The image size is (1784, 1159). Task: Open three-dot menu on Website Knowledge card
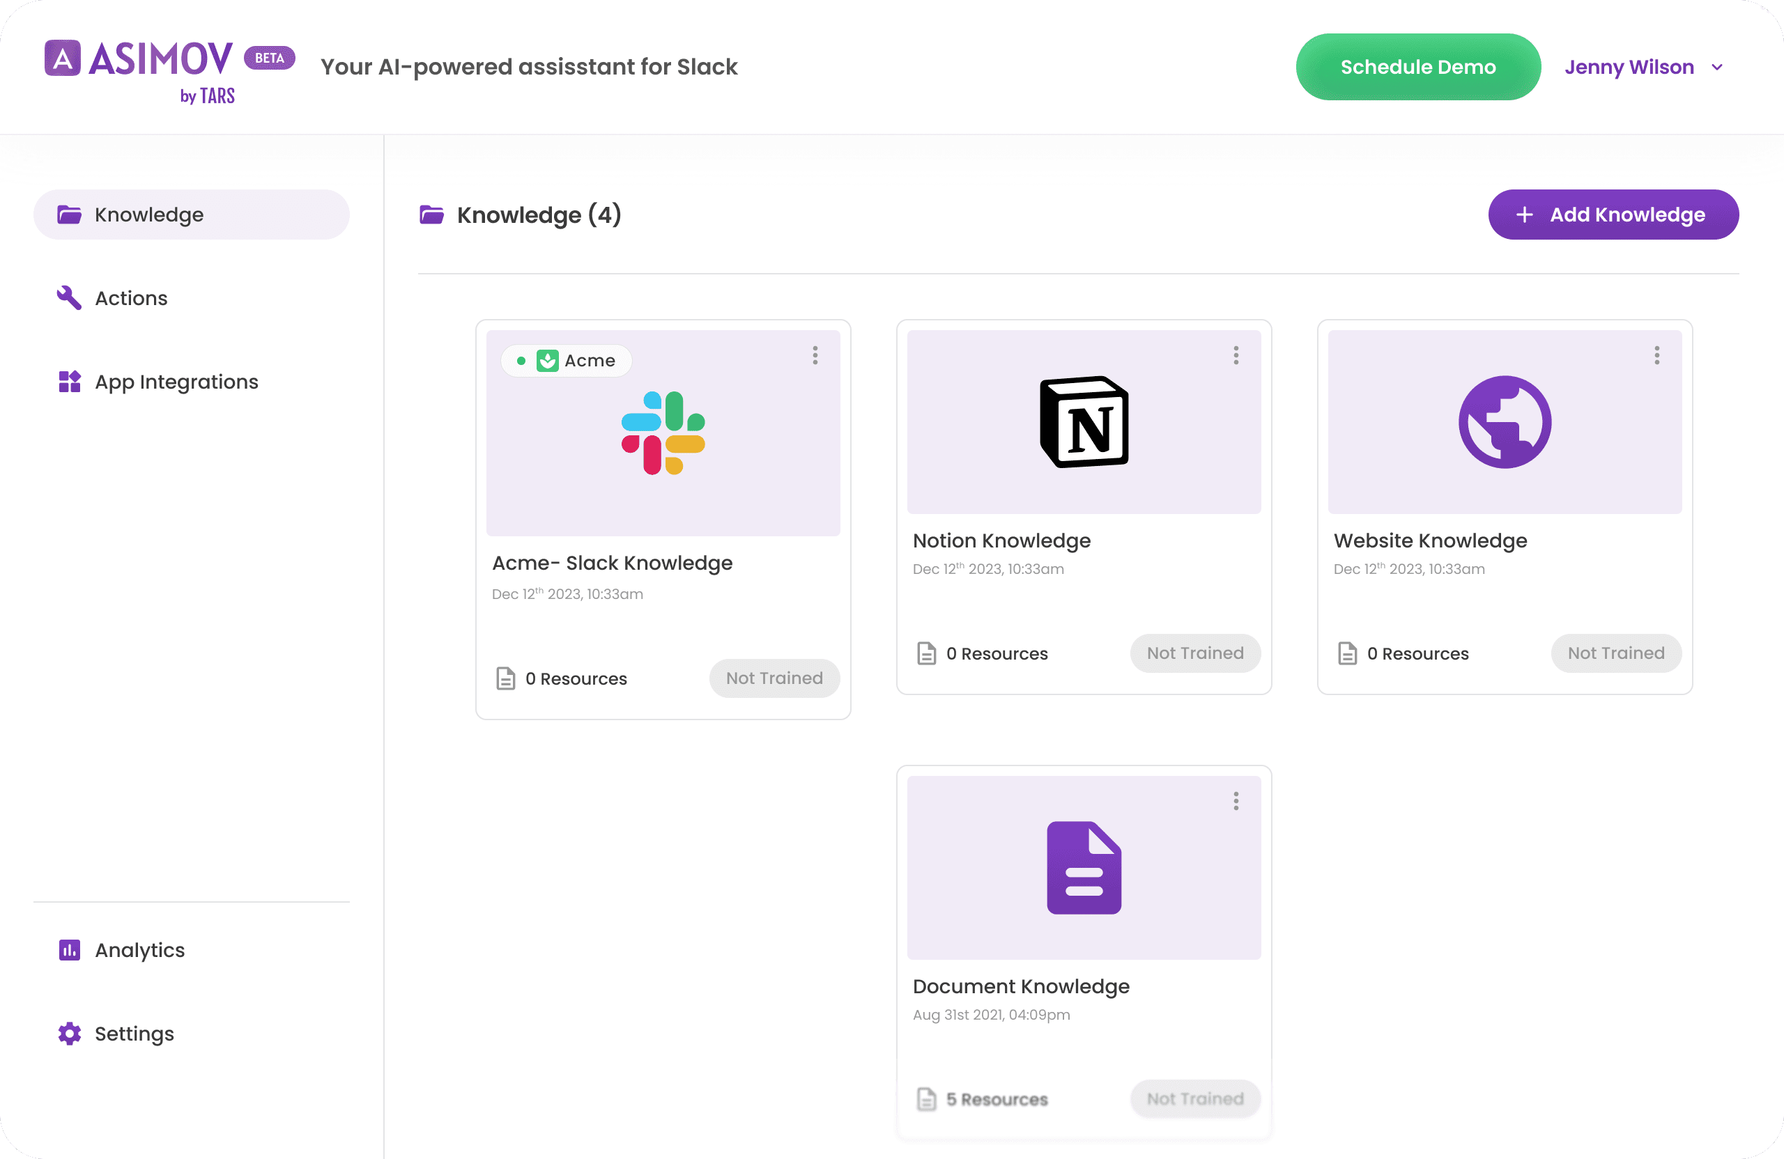tap(1656, 355)
